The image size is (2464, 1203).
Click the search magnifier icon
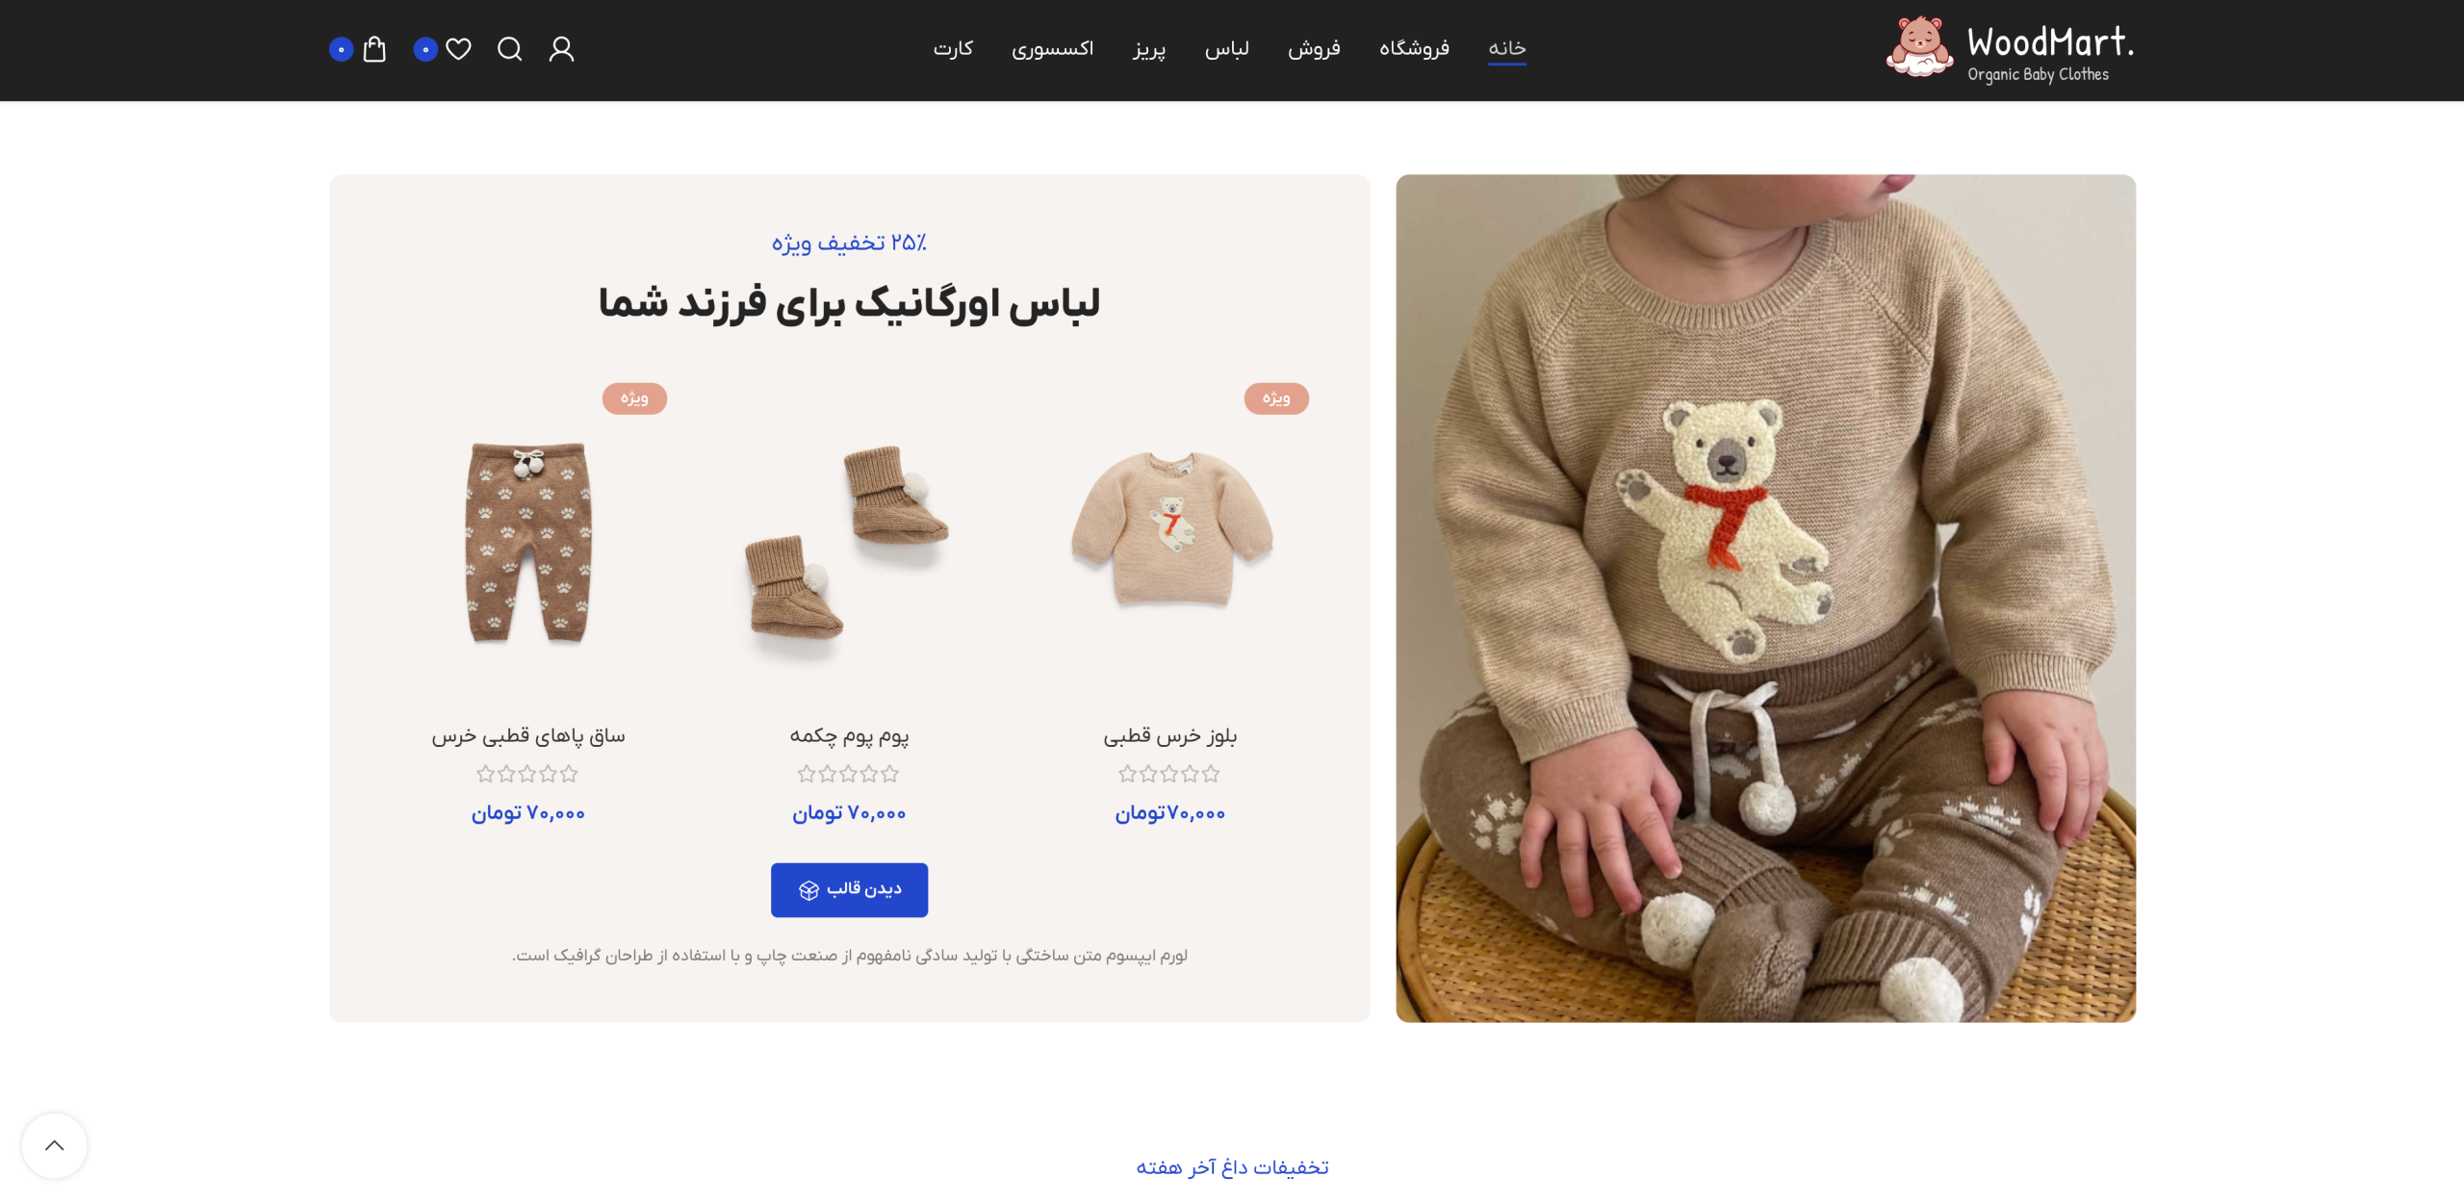(510, 49)
